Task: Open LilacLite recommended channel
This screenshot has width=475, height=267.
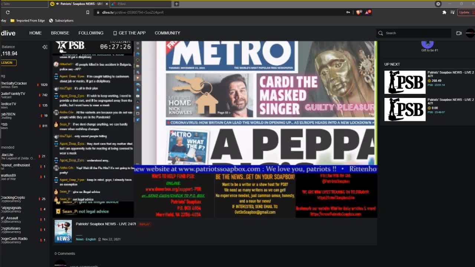Action: 24,156
